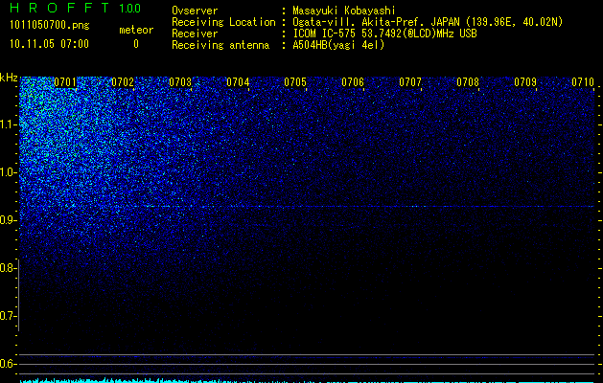Click the Receiving Location field label
Image resolution: width=603 pixels, height=383 pixels.
(223, 22)
